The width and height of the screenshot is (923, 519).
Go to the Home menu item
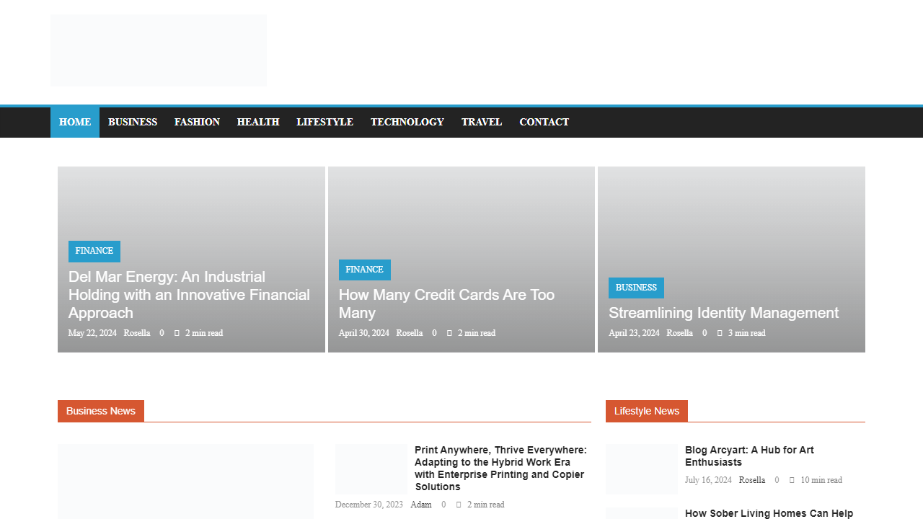pyautogui.click(x=75, y=123)
